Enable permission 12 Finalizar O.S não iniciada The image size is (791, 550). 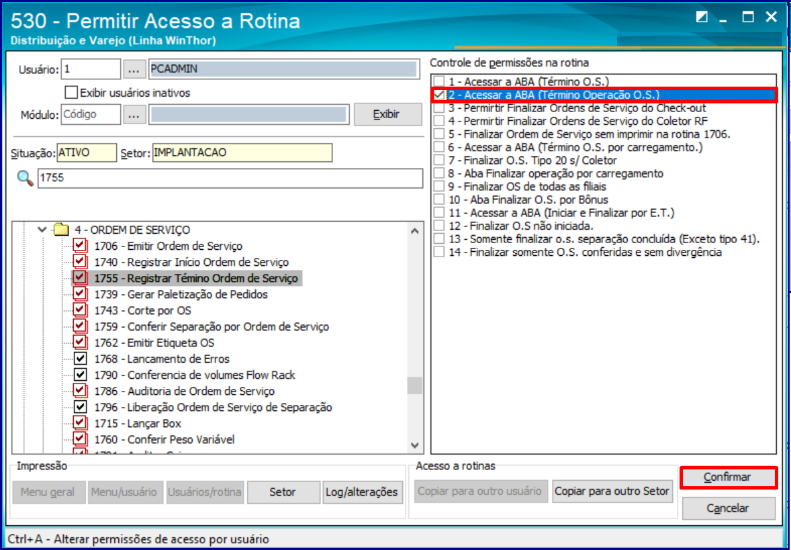click(439, 226)
